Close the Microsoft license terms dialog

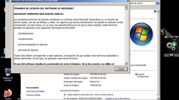128,1
